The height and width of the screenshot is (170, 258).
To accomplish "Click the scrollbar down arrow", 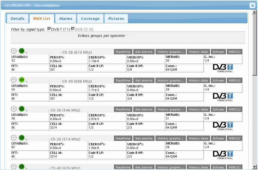I will (x=254, y=167).
